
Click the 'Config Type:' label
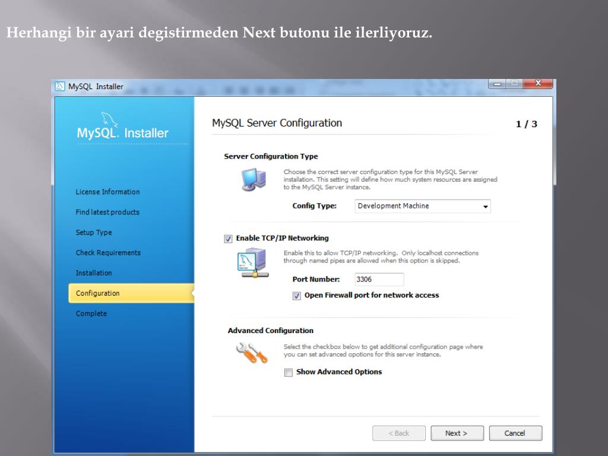pos(315,206)
